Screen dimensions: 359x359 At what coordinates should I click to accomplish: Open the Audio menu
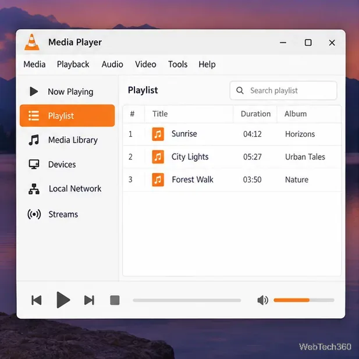point(112,65)
